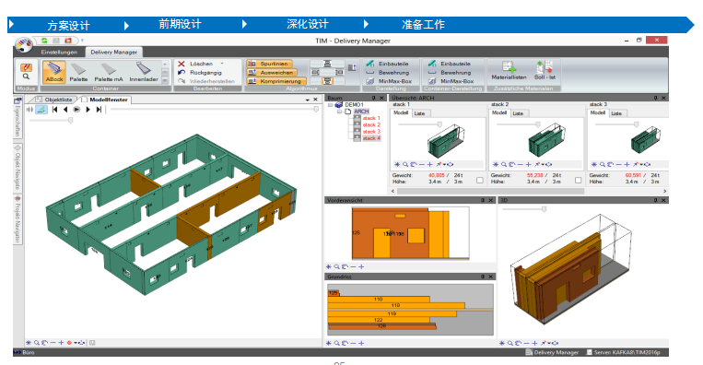This screenshot has width=703, height=365.
Task: Open the Objektliste tab
Action: click(58, 100)
